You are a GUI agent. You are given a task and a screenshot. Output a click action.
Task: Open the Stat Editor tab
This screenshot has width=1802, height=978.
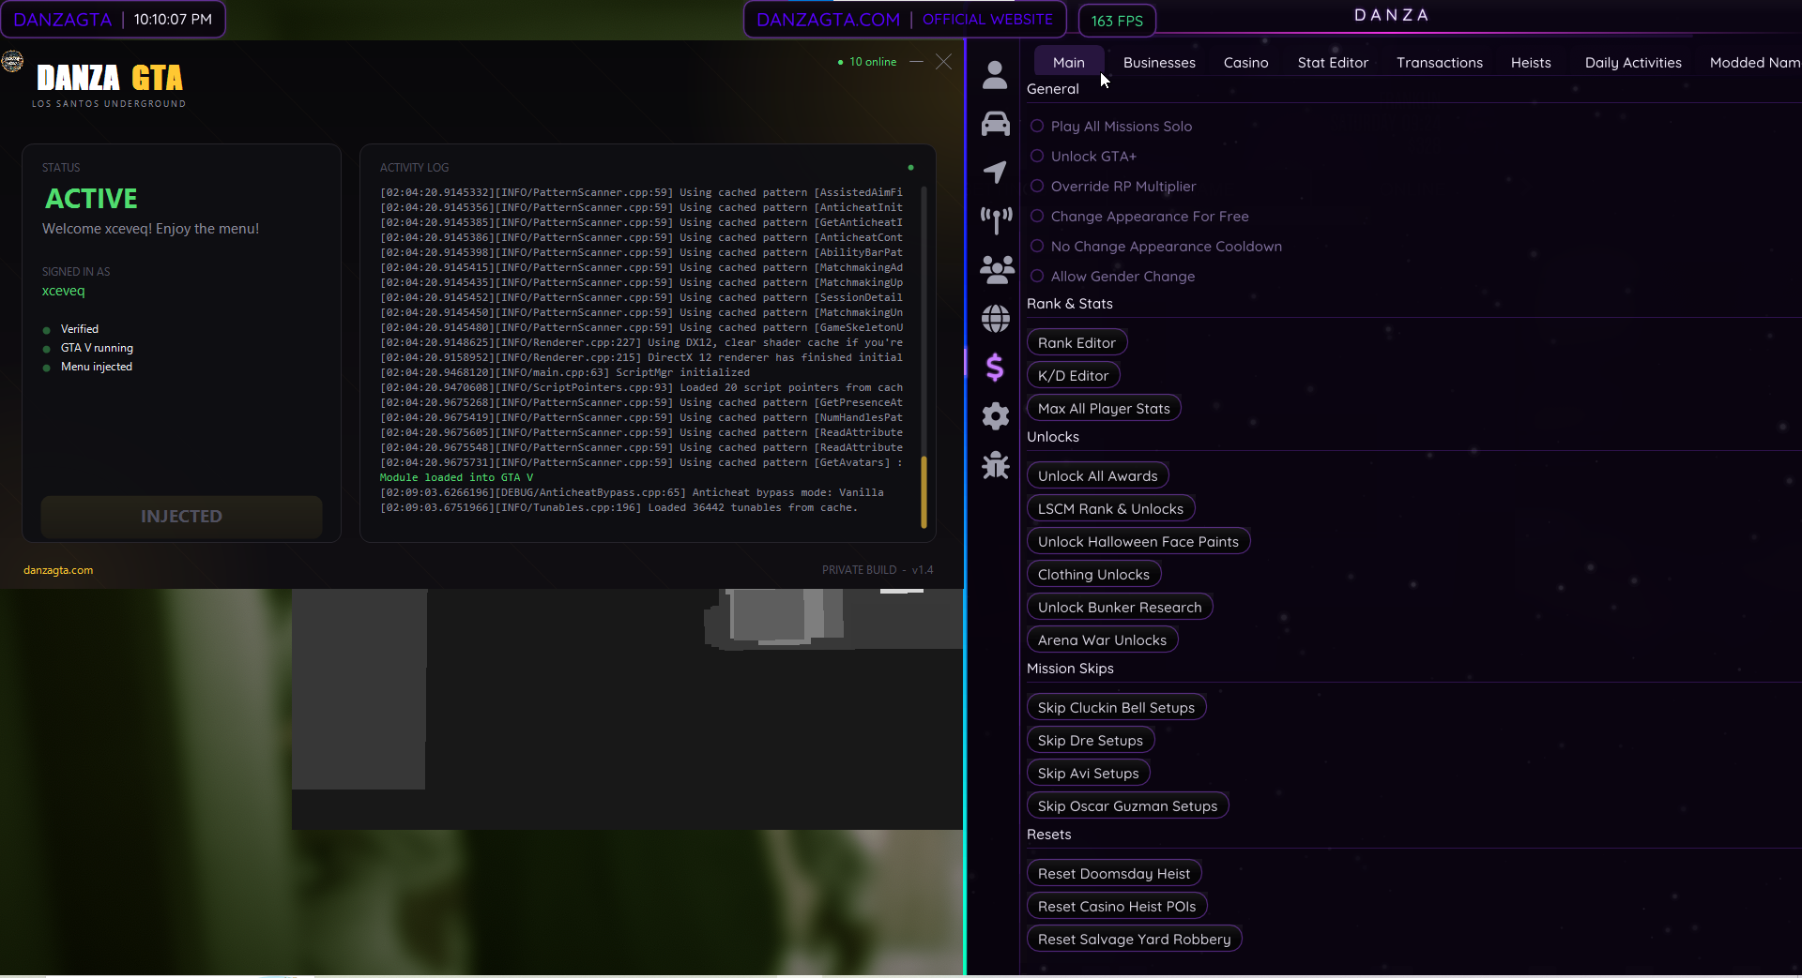(x=1333, y=63)
